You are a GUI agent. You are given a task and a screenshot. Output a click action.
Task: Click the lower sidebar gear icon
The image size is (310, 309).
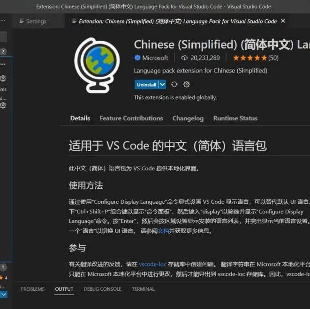3,105
